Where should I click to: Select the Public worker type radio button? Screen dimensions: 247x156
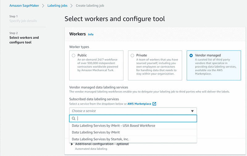73,55
